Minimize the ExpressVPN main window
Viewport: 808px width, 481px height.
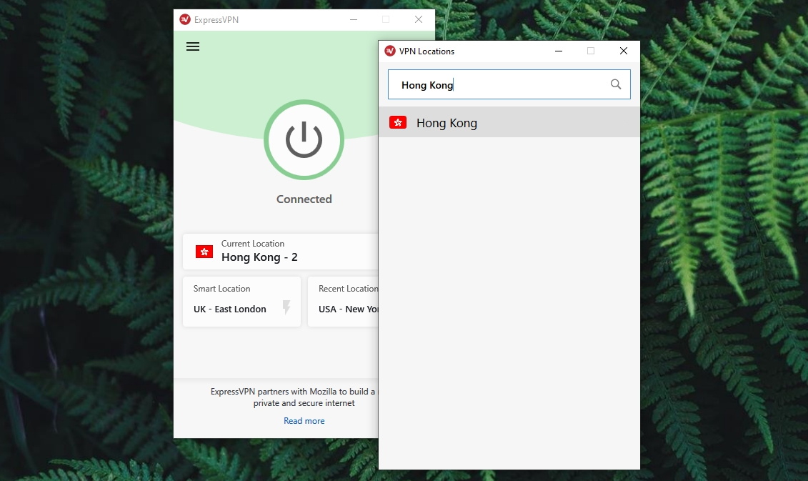[354, 19]
